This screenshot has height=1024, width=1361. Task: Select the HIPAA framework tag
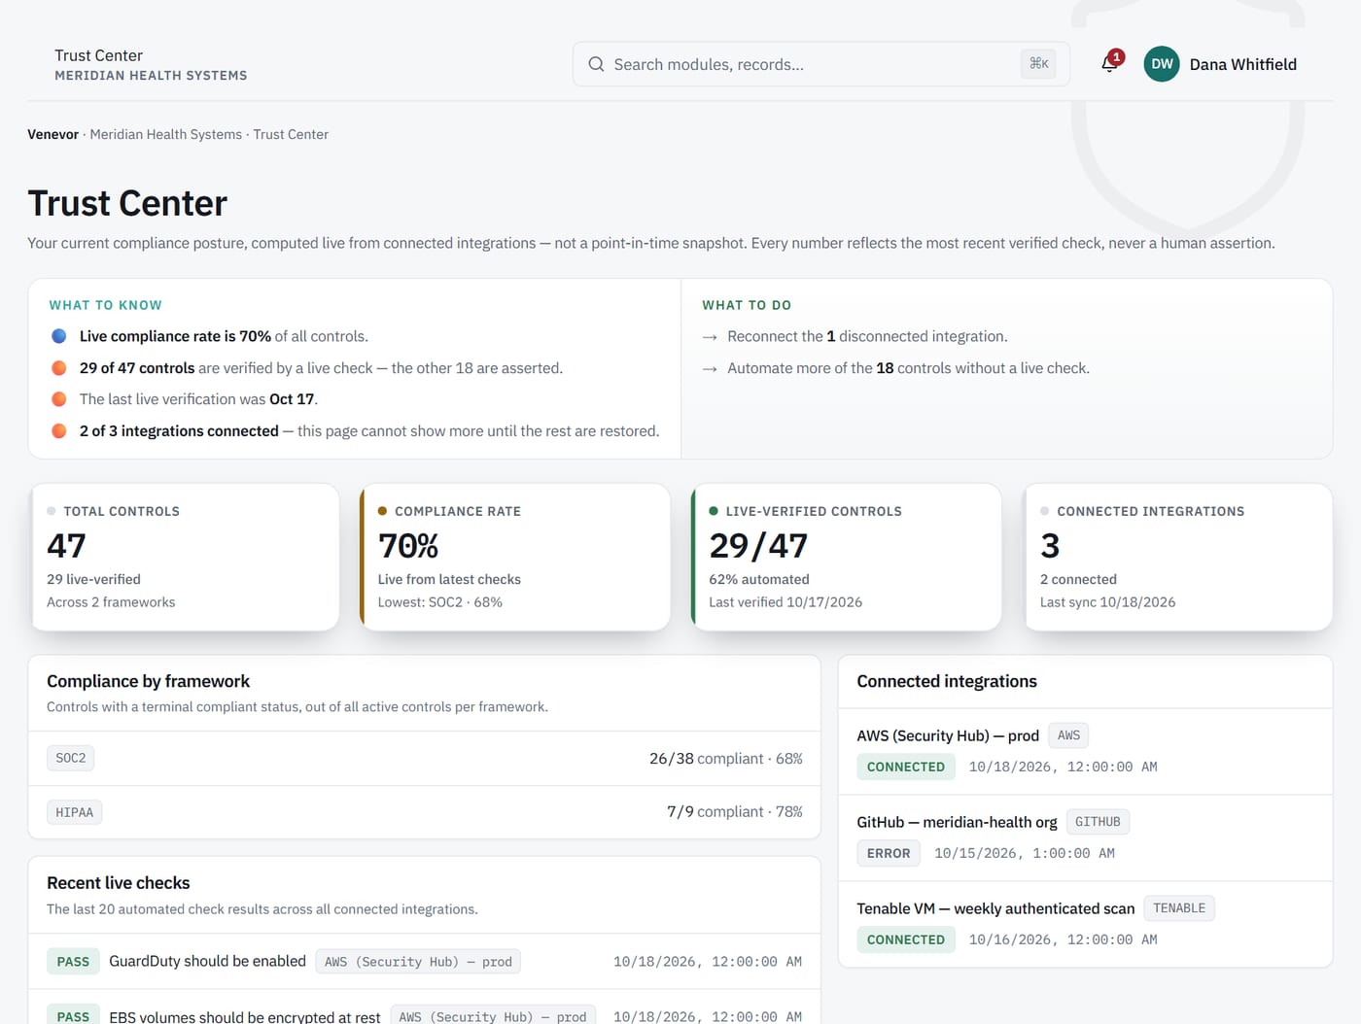(74, 812)
